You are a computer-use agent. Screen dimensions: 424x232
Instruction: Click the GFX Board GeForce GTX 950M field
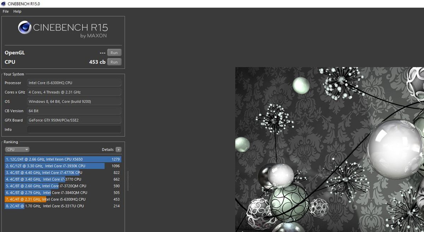74,120
